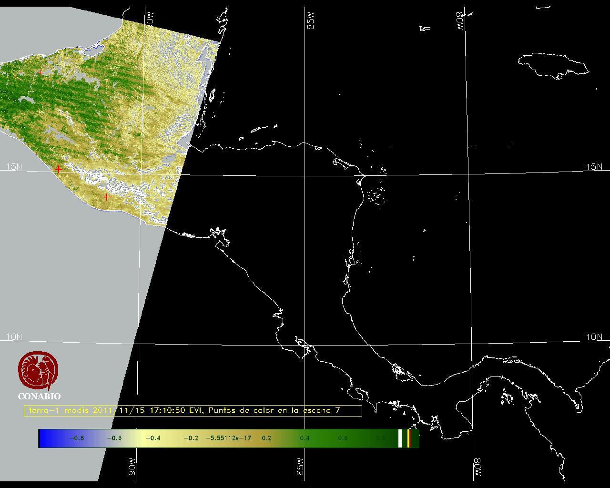Click the CONABIO text below the logo
This screenshot has width=610, height=488.
(x=39, y=396)
